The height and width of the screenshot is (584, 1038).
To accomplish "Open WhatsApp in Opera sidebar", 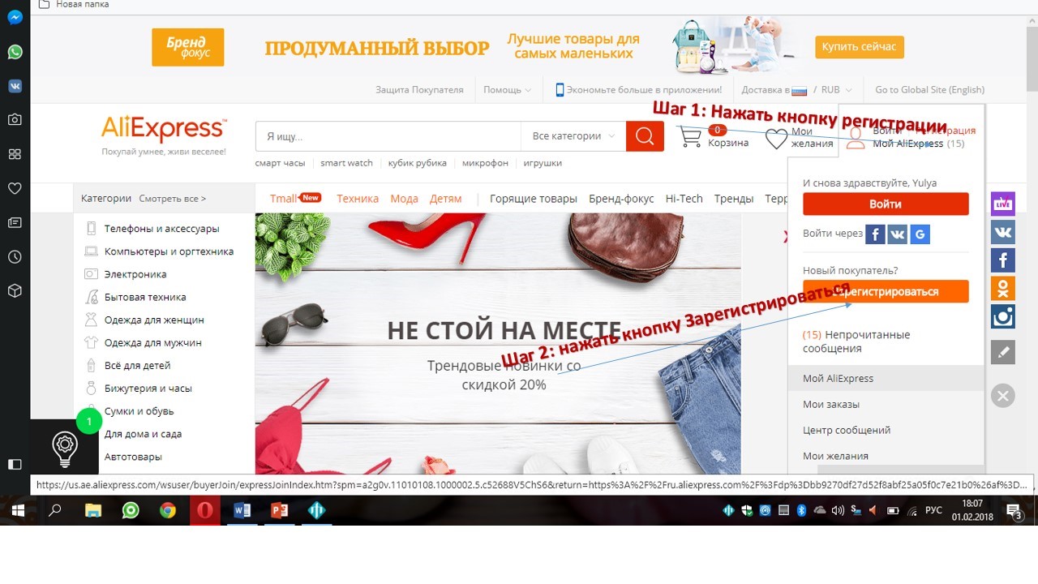I will coord(15,52).
